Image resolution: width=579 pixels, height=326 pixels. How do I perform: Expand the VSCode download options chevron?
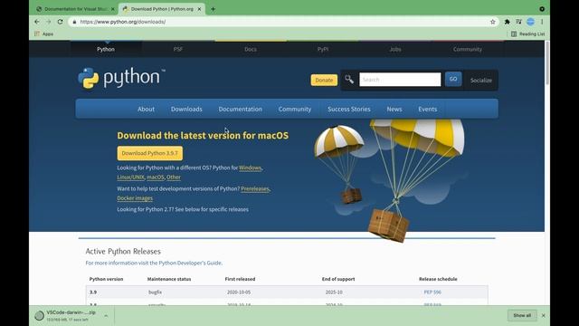click(106, 316)
